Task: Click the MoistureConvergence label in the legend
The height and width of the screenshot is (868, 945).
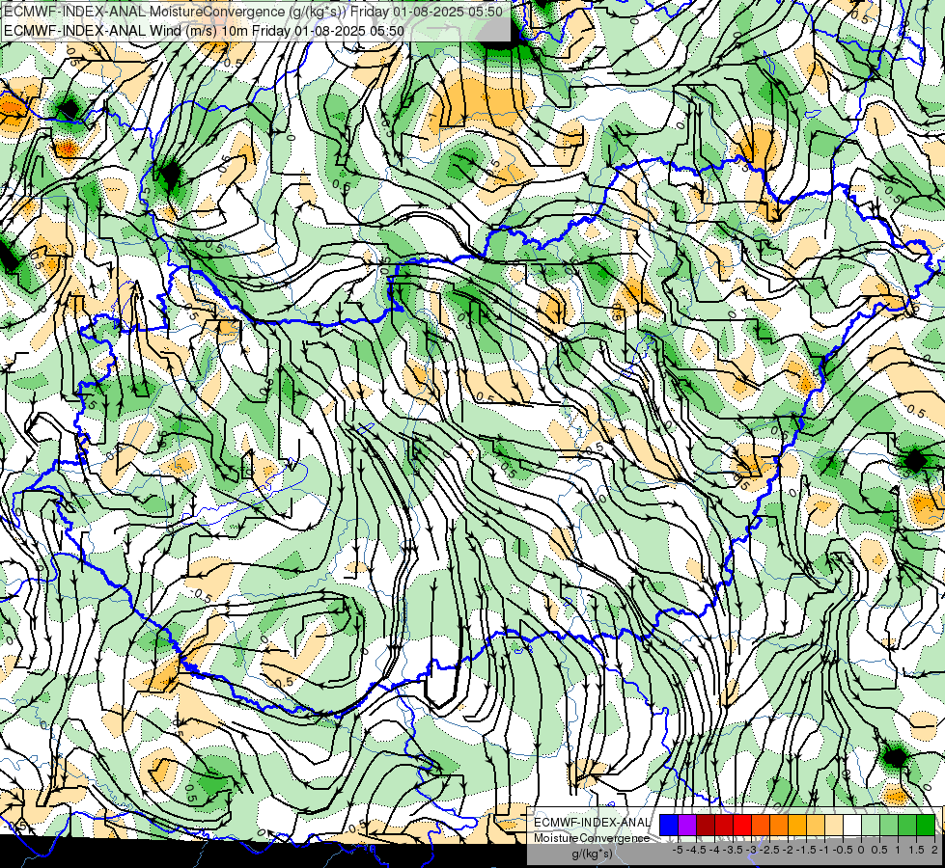Action: (x=592, y=838)
